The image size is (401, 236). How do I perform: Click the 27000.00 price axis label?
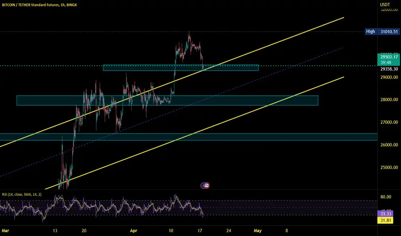point(389,122)
